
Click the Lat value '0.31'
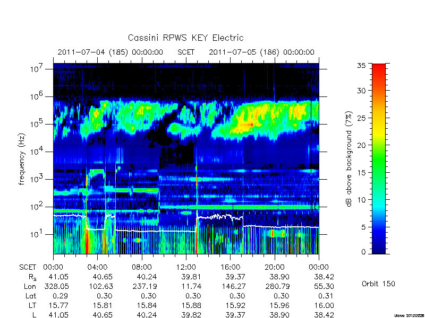[x=326, y=296]
